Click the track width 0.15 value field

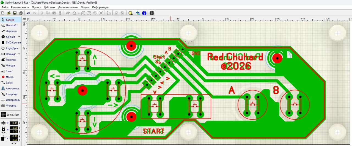pyautogui.click(x=14, y=123)
